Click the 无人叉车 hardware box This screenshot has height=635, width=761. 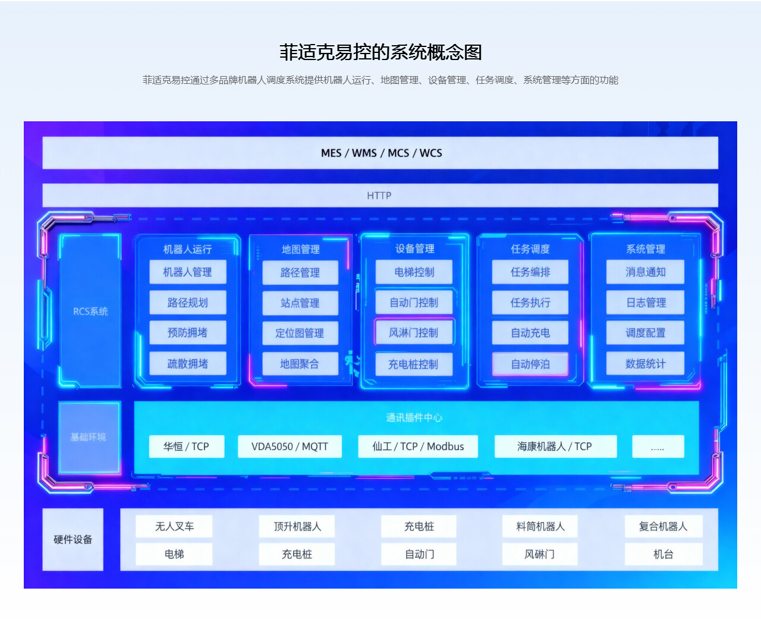[x=174, y=526]
